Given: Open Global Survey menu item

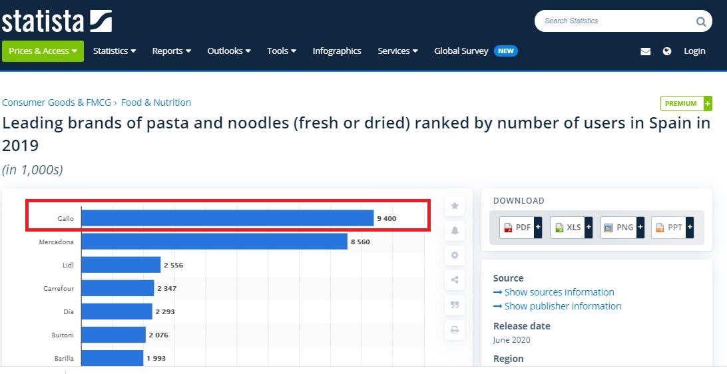Looking at the screenshot, I should [461, 51].
